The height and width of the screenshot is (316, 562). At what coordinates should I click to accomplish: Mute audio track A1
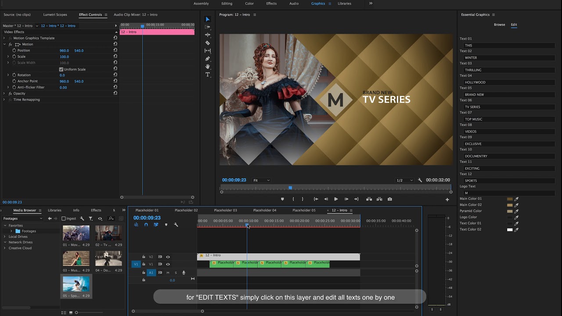point(168,273)
